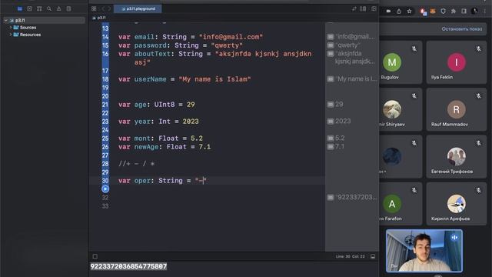Go back in editor history
Viewport: 492px width, 277px height.
[x=103, y=8]
